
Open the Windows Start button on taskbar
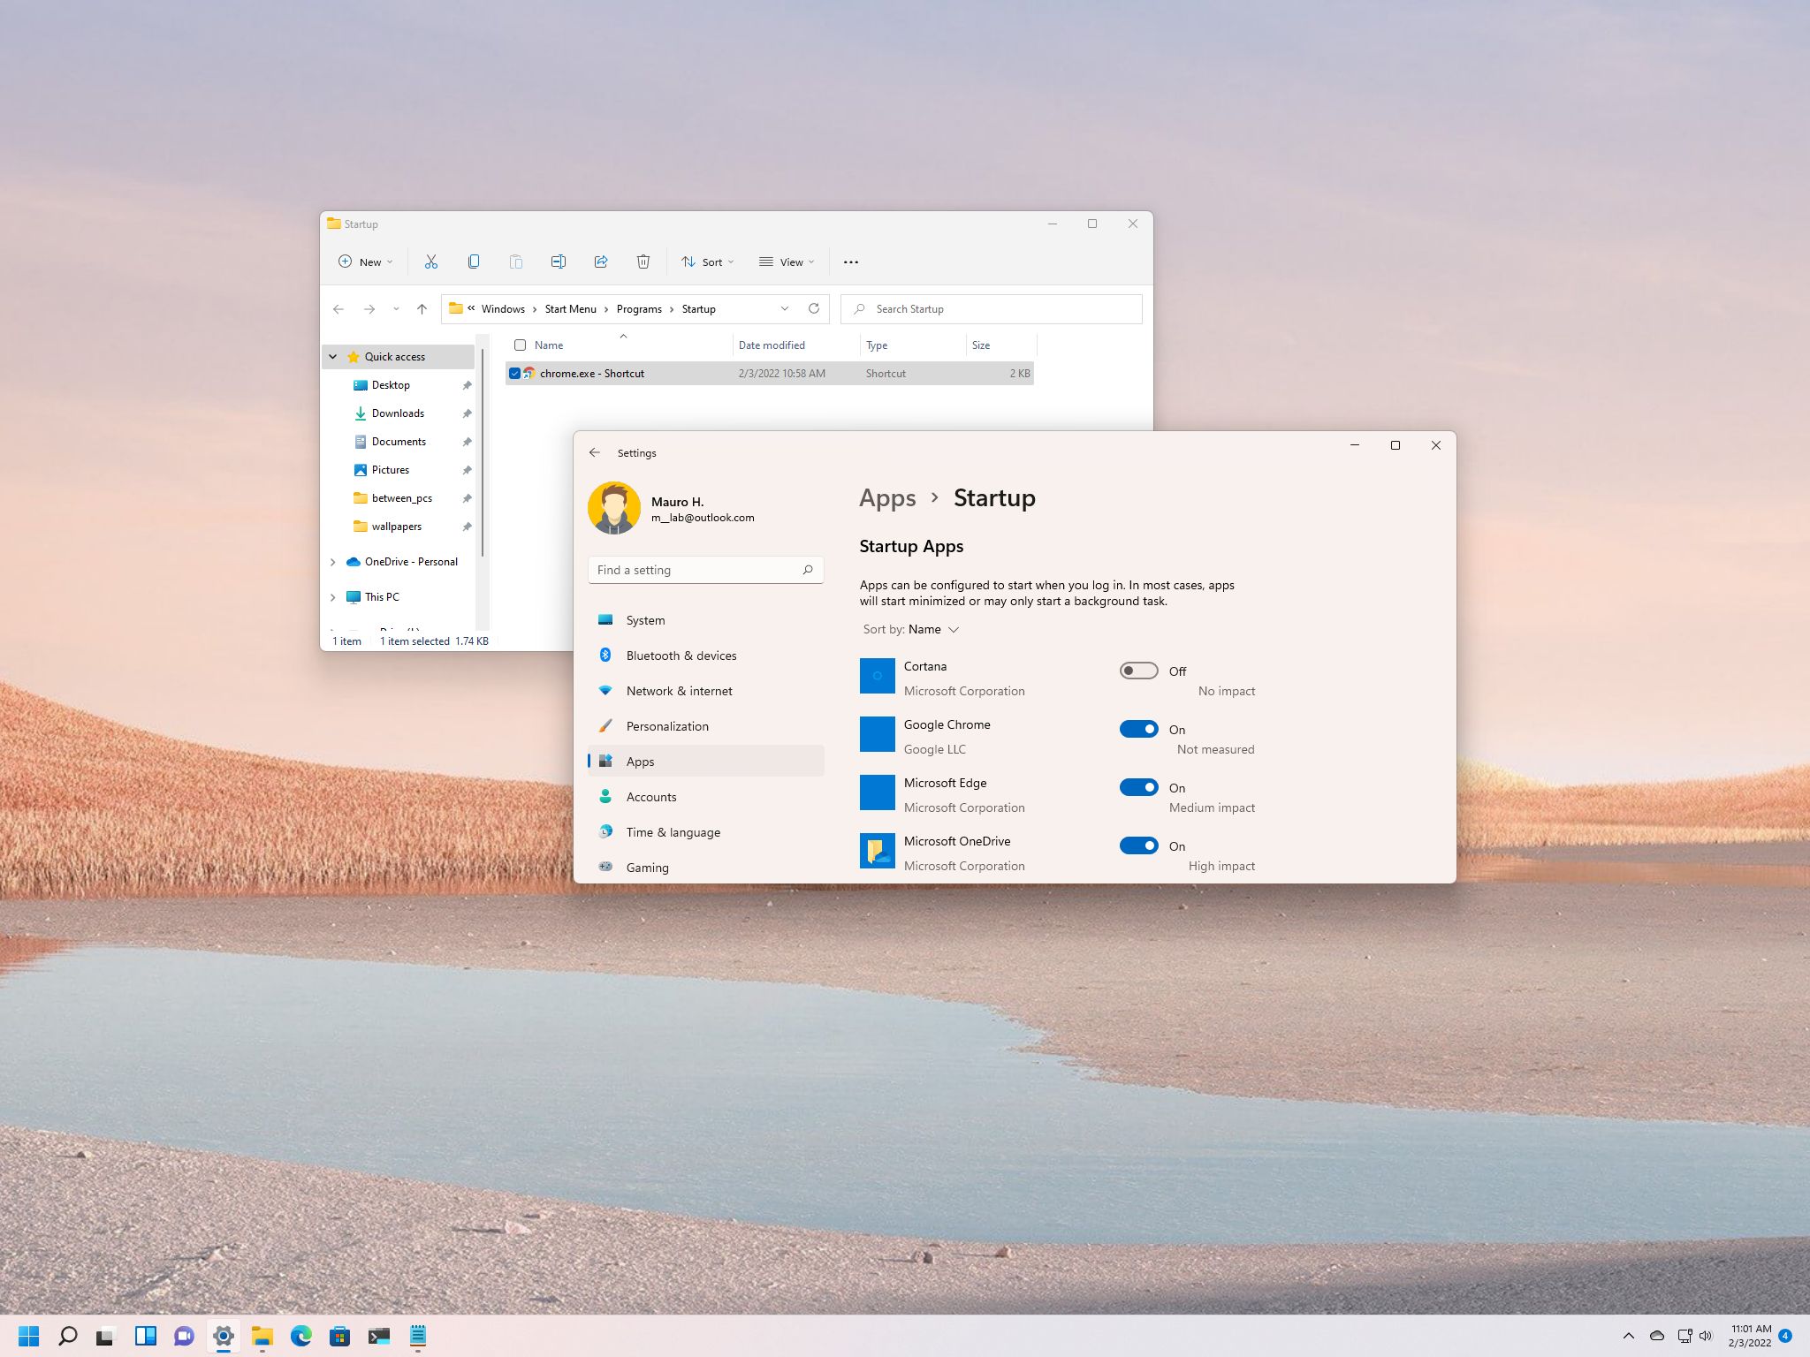coord(29,1336)
